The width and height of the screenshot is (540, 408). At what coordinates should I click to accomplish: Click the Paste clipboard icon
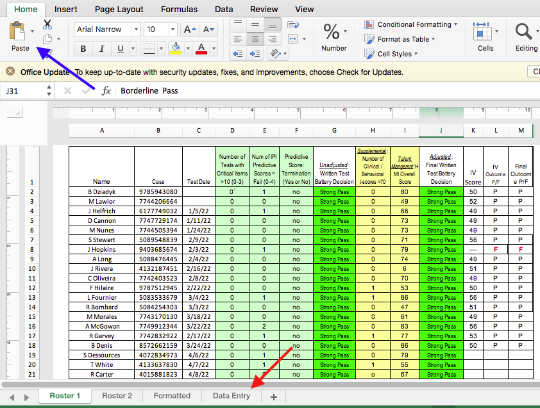pyautogui.click(x=17, y=31)
